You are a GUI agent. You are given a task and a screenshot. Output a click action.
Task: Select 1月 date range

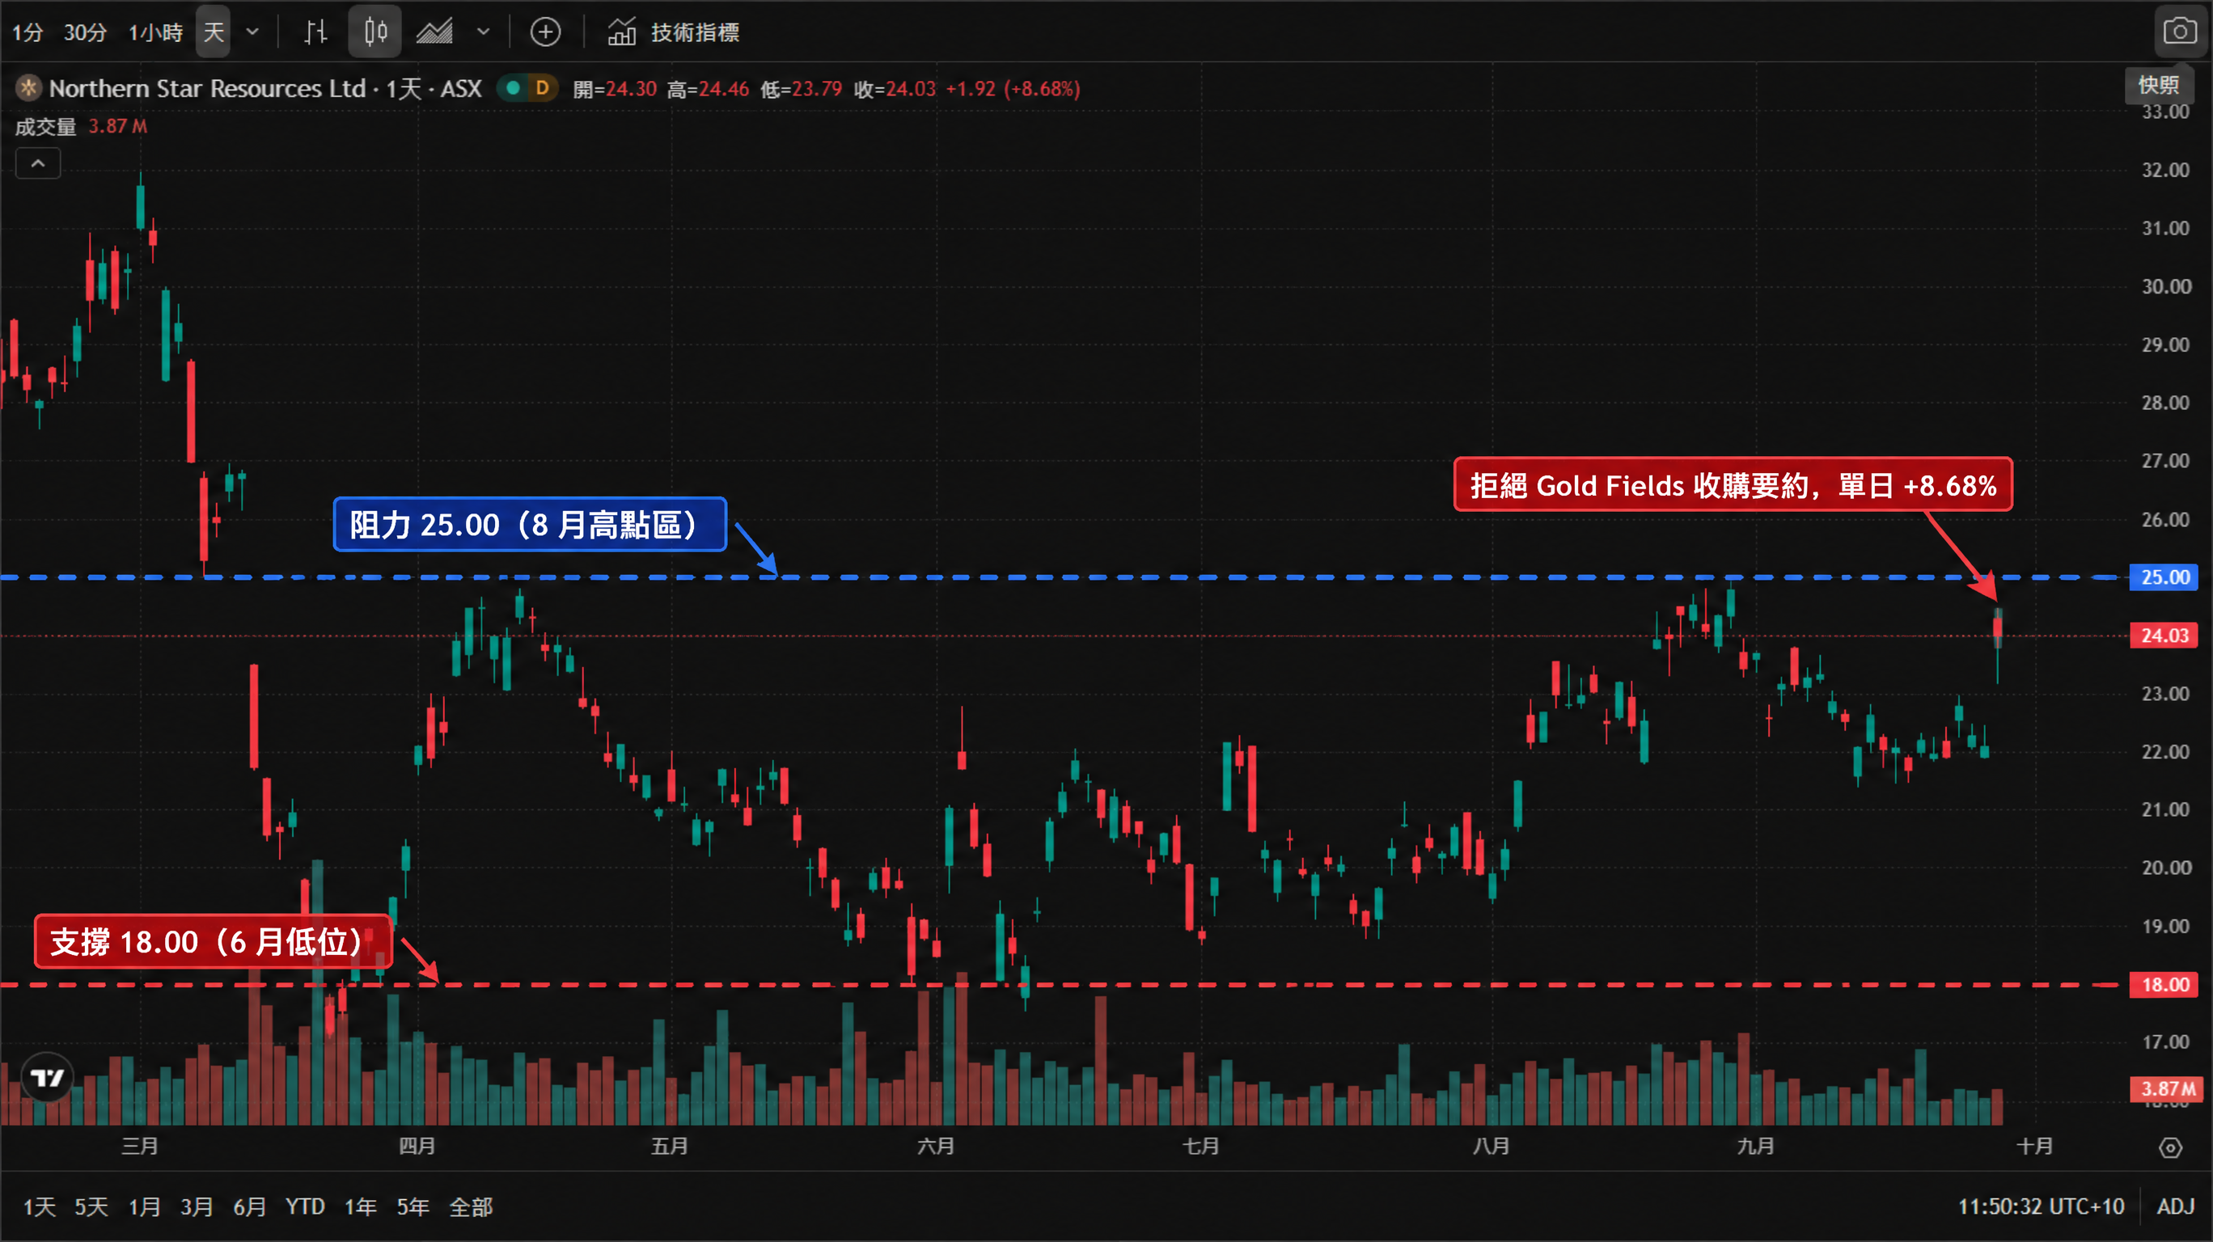pos(144,1206)
